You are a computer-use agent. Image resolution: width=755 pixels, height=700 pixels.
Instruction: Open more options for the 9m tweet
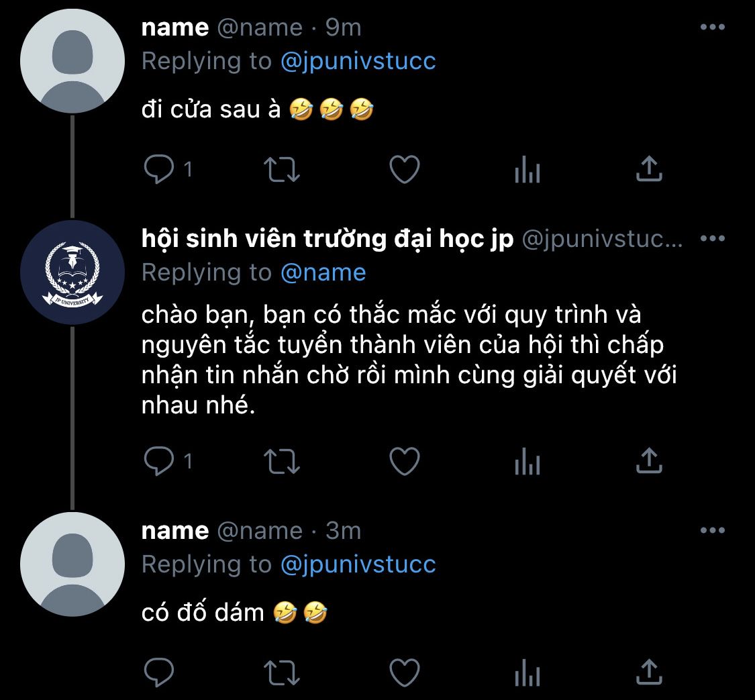[x=713, y=27]
